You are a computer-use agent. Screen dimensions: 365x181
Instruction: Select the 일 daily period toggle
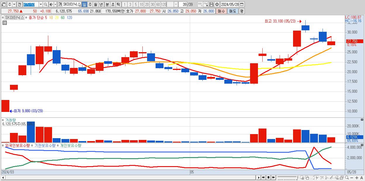84,4
